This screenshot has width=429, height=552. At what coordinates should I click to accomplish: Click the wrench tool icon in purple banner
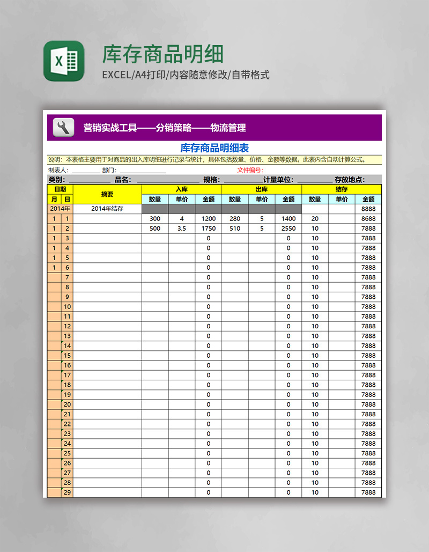[63, 127]
